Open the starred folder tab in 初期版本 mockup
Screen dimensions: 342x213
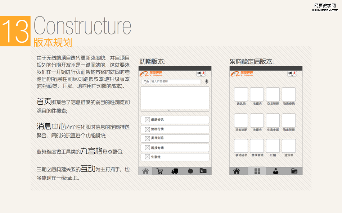coord(203,171)
